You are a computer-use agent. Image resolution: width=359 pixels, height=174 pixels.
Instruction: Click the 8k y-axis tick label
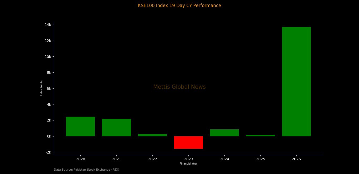49,72
